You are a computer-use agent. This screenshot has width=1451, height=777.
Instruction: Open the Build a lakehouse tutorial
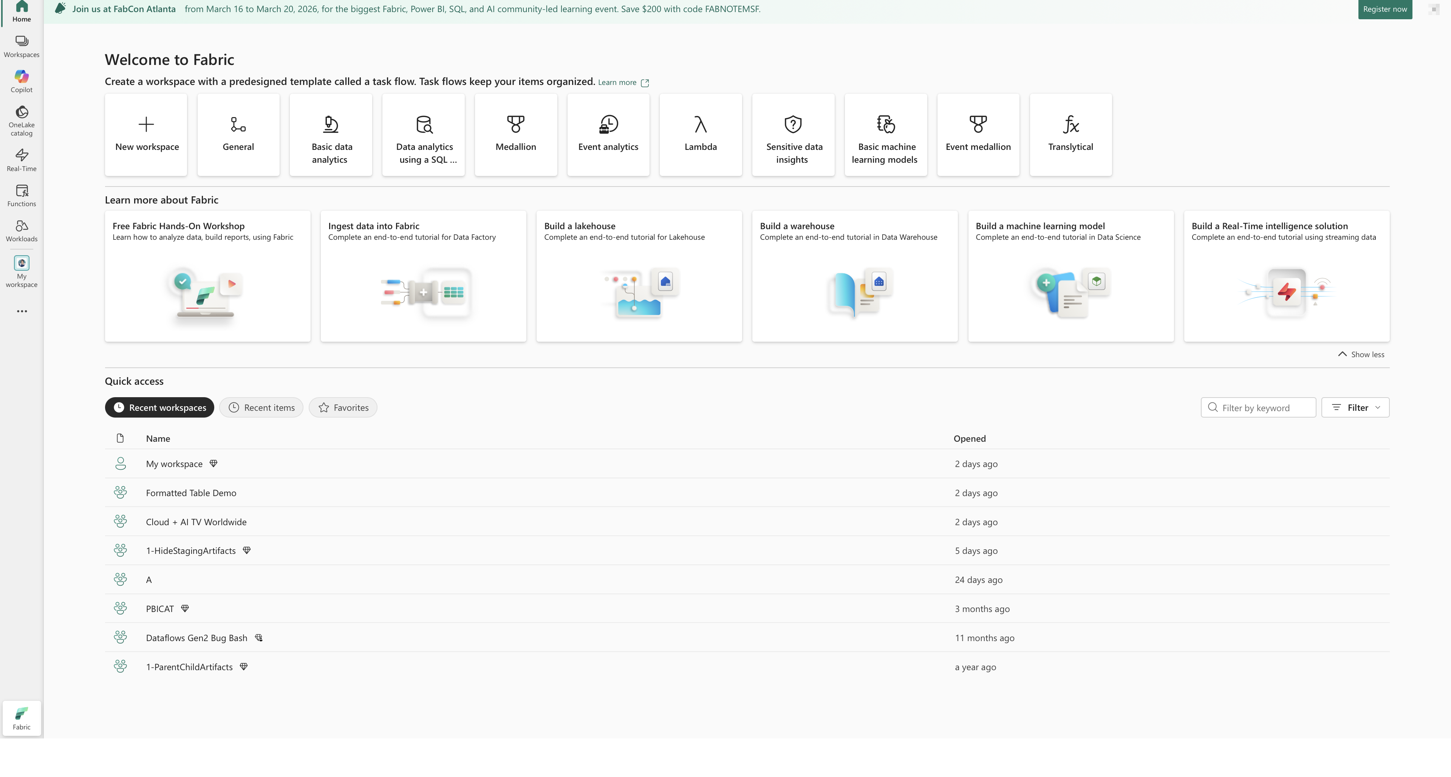[639, 276]
